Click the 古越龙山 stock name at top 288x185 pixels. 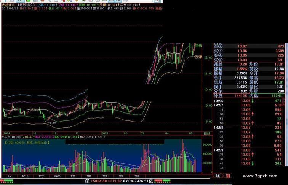(x=8, y=5)
